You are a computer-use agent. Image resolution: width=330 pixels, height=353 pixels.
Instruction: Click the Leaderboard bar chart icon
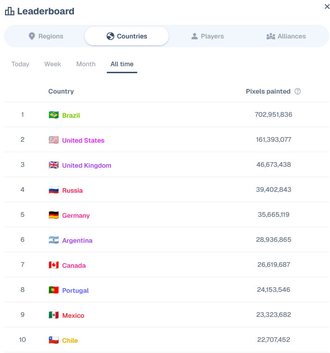pyautogui.click(x=9, y=11)
